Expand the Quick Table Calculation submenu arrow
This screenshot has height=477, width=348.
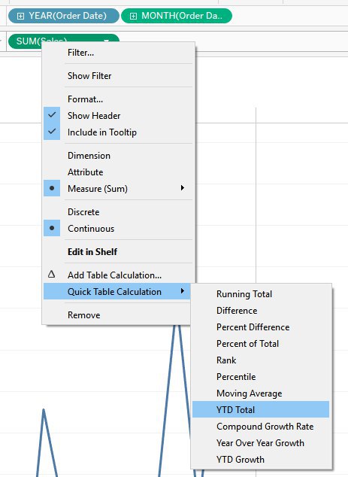[183, 291]
